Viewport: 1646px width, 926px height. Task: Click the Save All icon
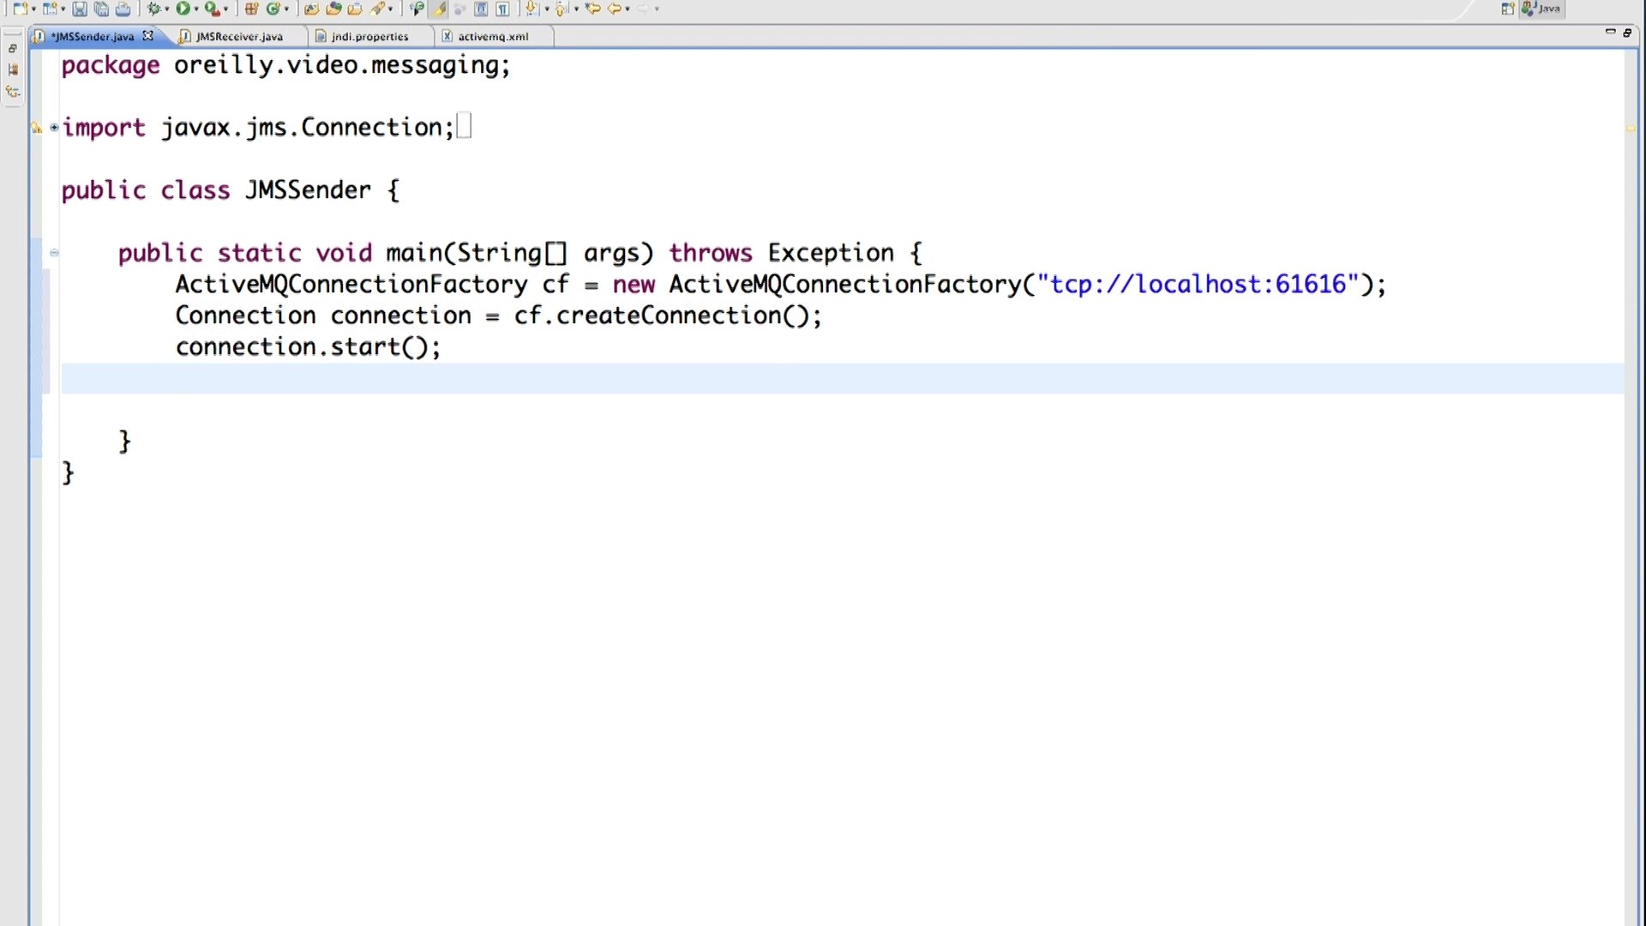(x=101, y=9)
